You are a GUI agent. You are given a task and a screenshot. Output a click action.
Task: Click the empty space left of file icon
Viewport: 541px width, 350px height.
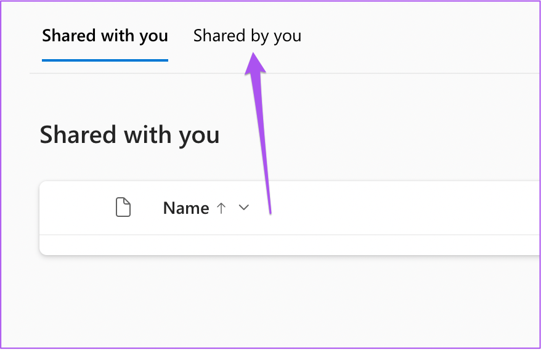pyautogui.click(x=76, y=208)
